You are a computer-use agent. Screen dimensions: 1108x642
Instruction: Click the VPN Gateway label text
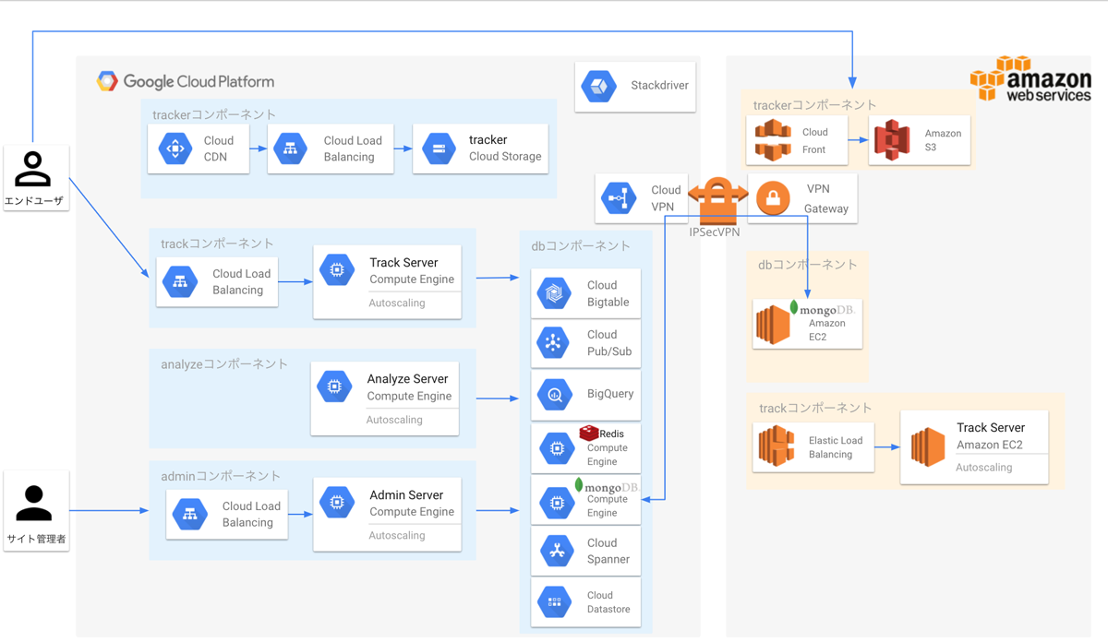click(826, 198)
